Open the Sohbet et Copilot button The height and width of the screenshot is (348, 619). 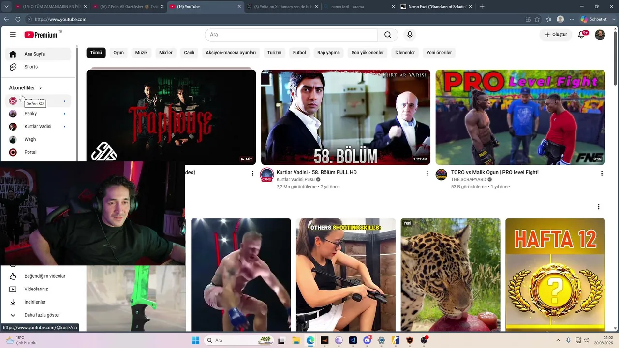[593, 19]
